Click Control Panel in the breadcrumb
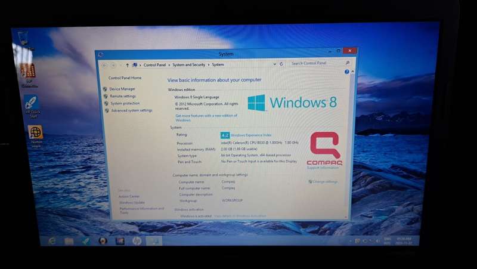477x269 pixels. (155, 65)
